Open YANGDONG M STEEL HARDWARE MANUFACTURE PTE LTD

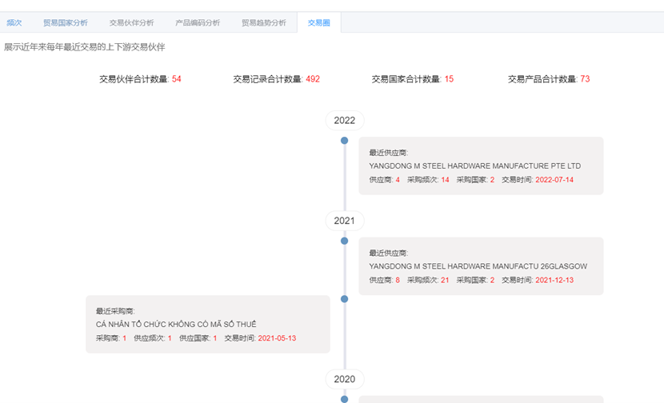click(x=474, y=166)
